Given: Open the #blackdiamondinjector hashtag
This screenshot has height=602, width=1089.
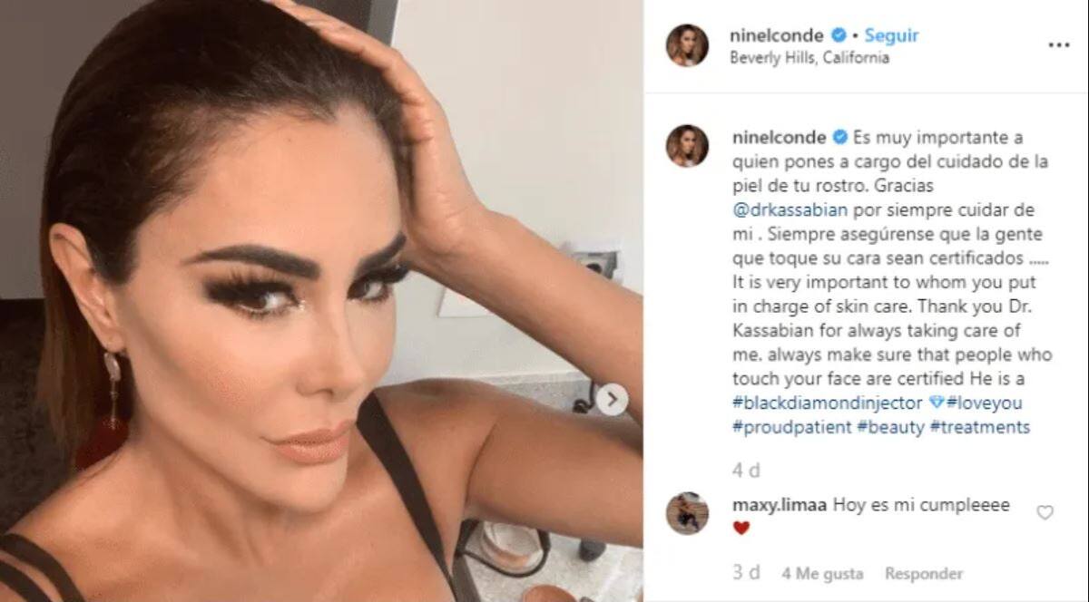Looking at the screenshot, I should pos(826,403).
